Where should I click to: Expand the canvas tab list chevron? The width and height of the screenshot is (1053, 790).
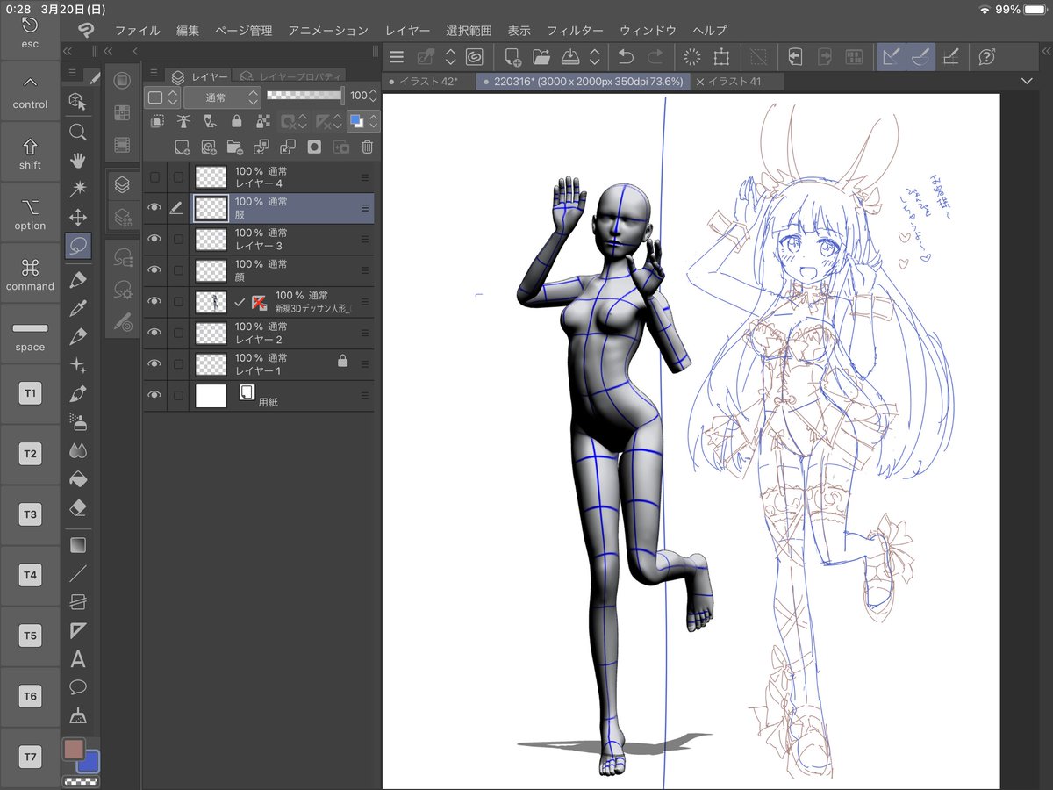[x=1027, y=81]
